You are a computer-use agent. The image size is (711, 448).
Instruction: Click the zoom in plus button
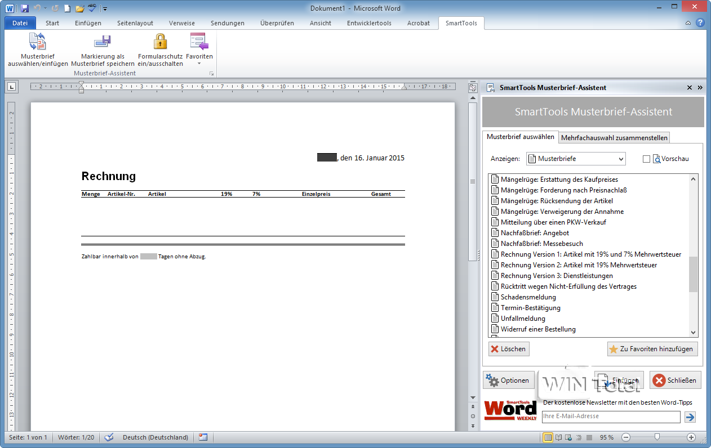point(691,437)
